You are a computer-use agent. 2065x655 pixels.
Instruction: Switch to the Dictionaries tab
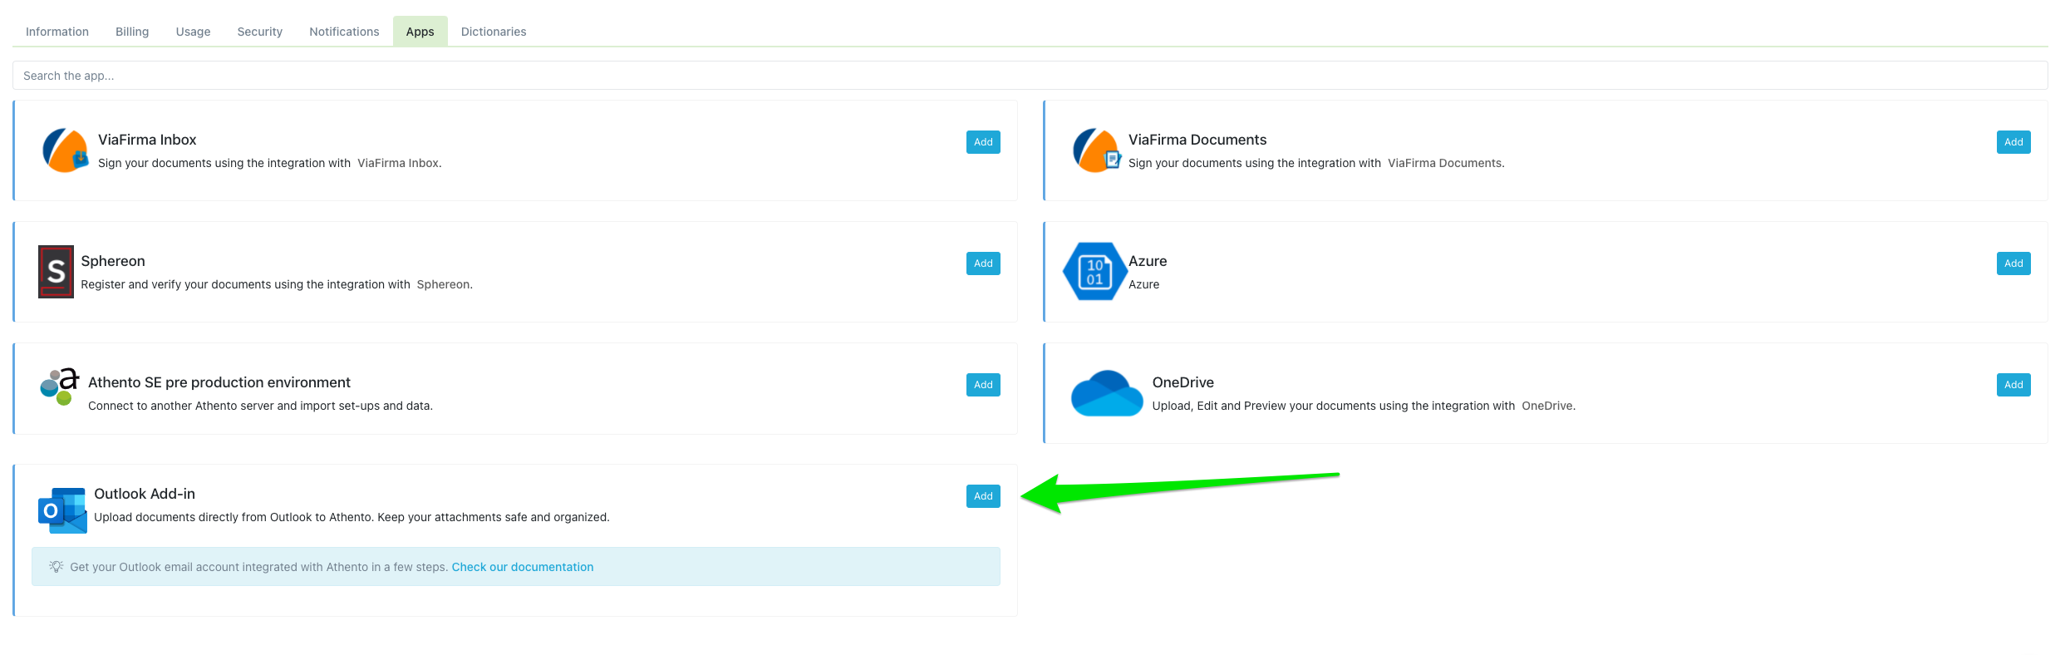(x=494, y=32)
